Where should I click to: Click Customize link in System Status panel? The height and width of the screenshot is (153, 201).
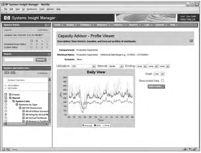(43, 30)
